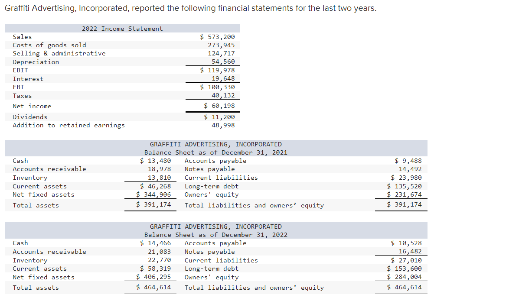Select the 2021 Cash balance $13,480
The image size is (532, 301).
click(x=151, y=161)
